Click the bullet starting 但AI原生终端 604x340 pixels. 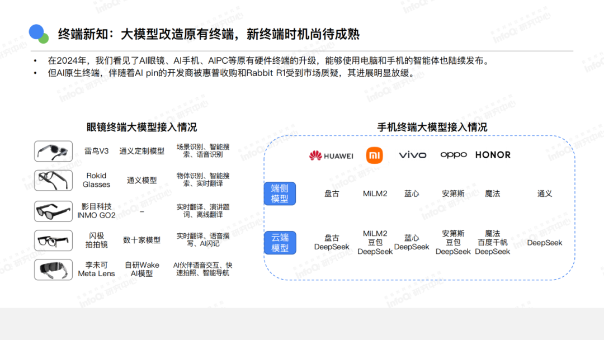coord(231,73)
